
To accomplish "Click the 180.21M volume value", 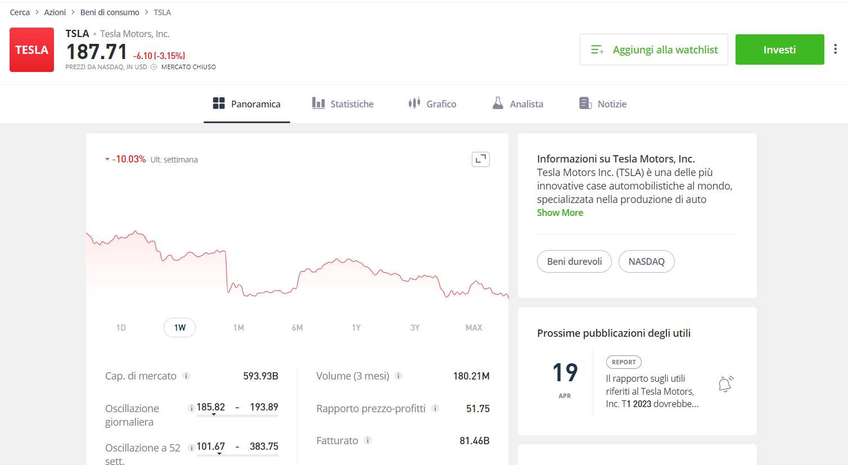I will point(471,376).
